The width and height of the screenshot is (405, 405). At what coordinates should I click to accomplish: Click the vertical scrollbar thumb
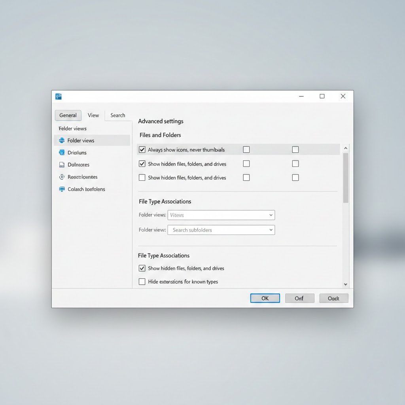tap(345, 178)
